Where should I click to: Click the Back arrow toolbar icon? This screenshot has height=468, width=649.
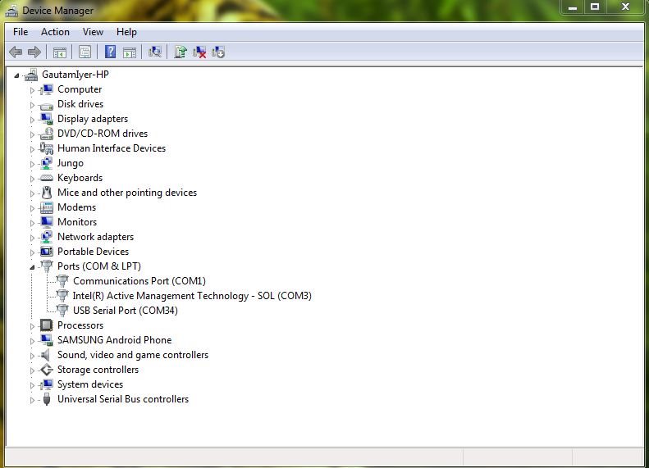[16, 52]
